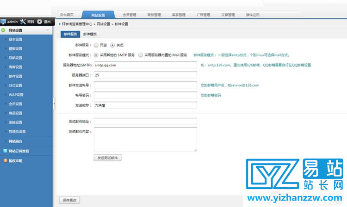Open WAP设置 in the sidebar
The height and width of the screenshot is (207, 347).
coord(16,95)
